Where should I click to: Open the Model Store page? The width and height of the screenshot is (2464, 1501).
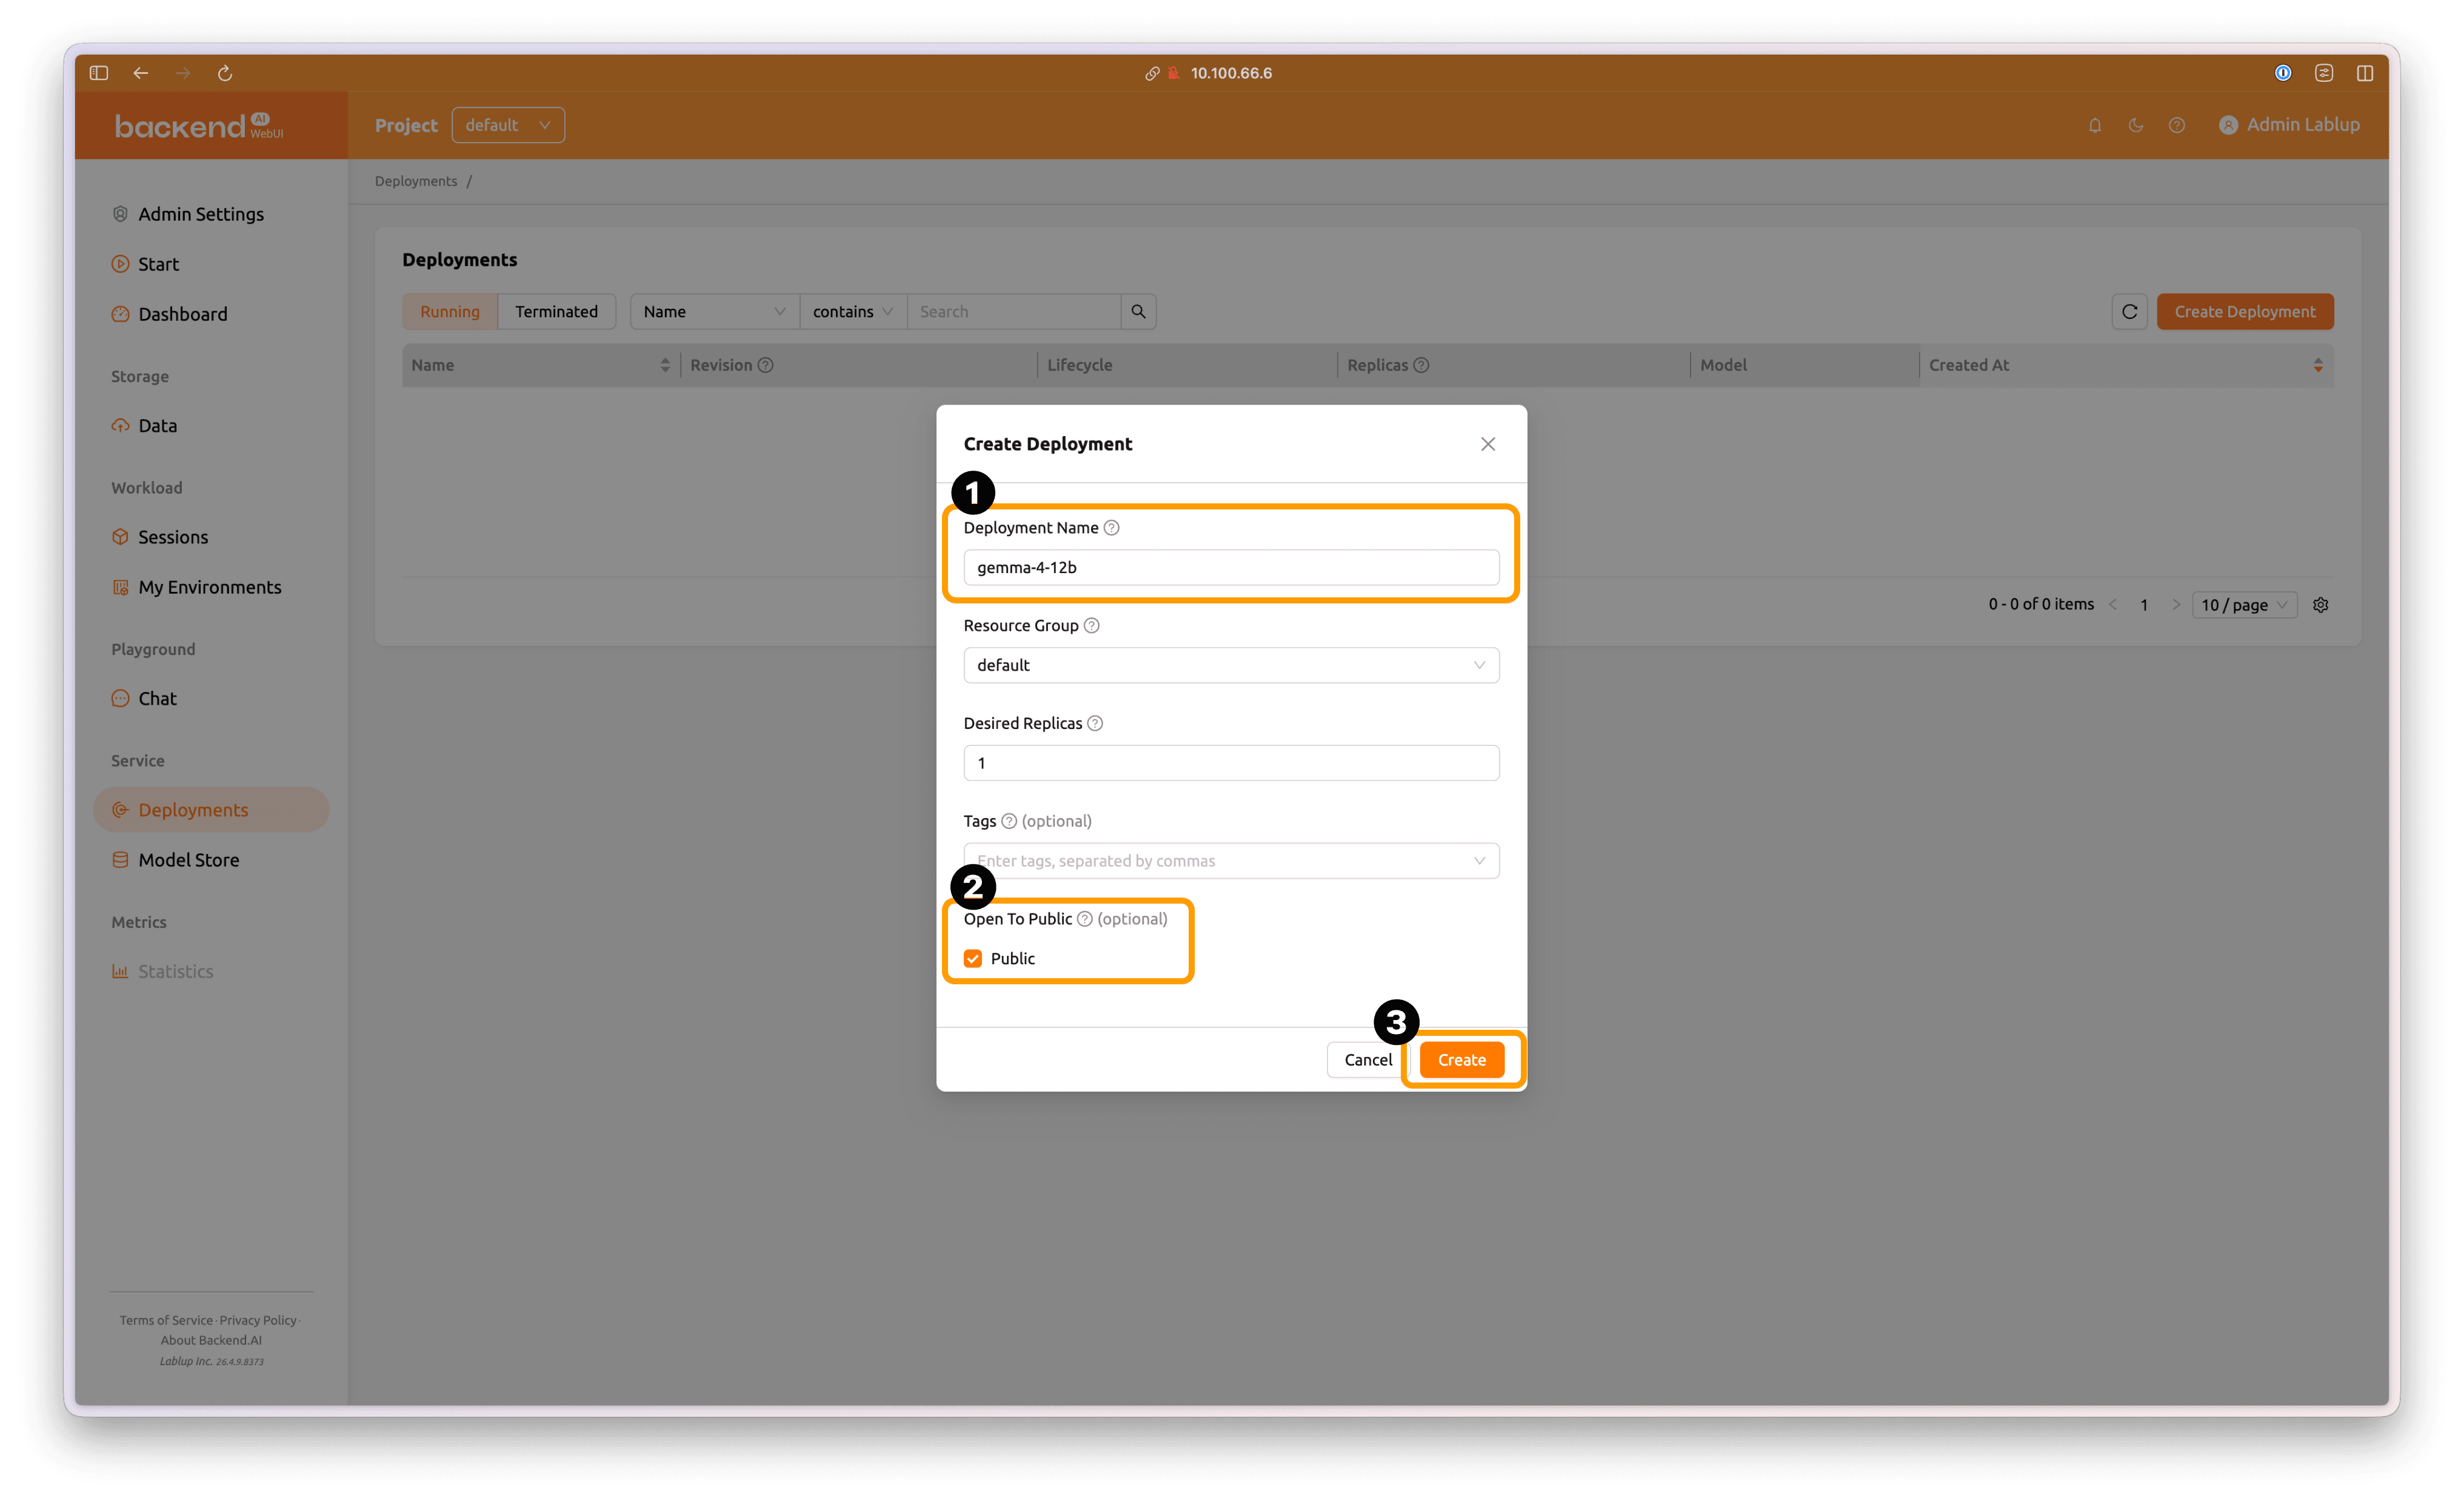175,859
